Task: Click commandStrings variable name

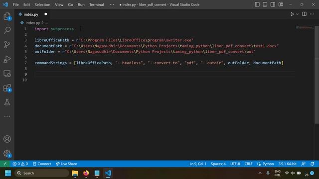Action: pos(51,63)
